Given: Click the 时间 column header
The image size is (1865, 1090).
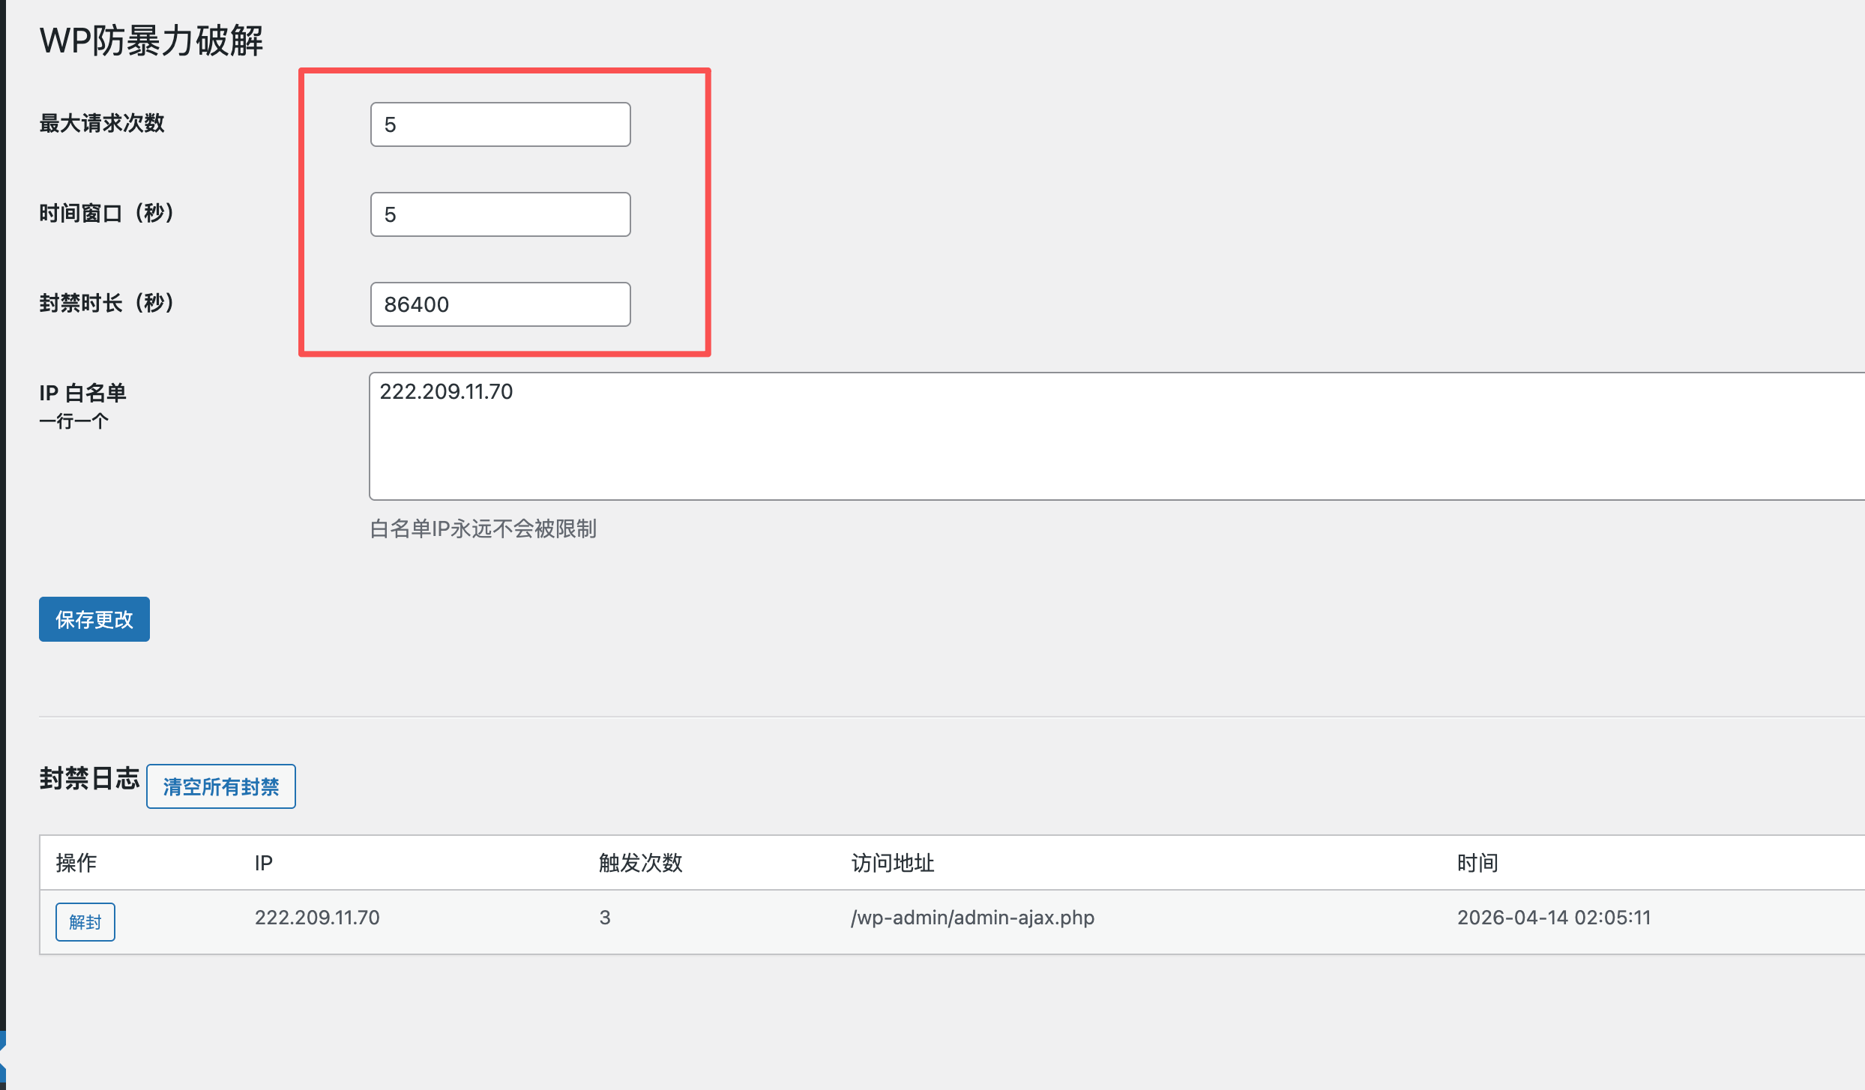Looking at the screenshot, I should [x=1477, y=863].
